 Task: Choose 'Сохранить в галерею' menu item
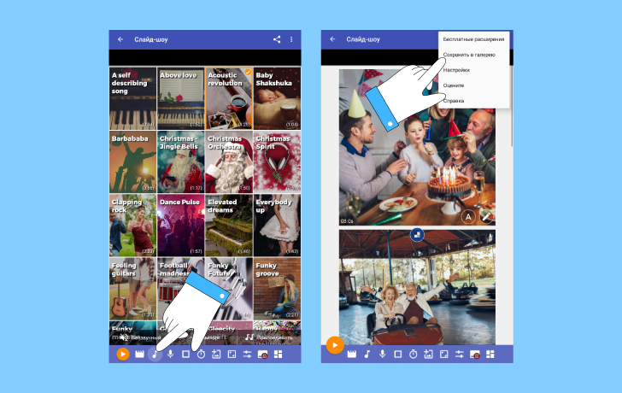tap(469, 55)
